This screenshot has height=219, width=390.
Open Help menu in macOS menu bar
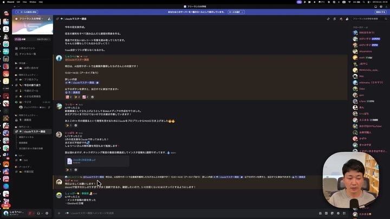[x=41, y=2]
